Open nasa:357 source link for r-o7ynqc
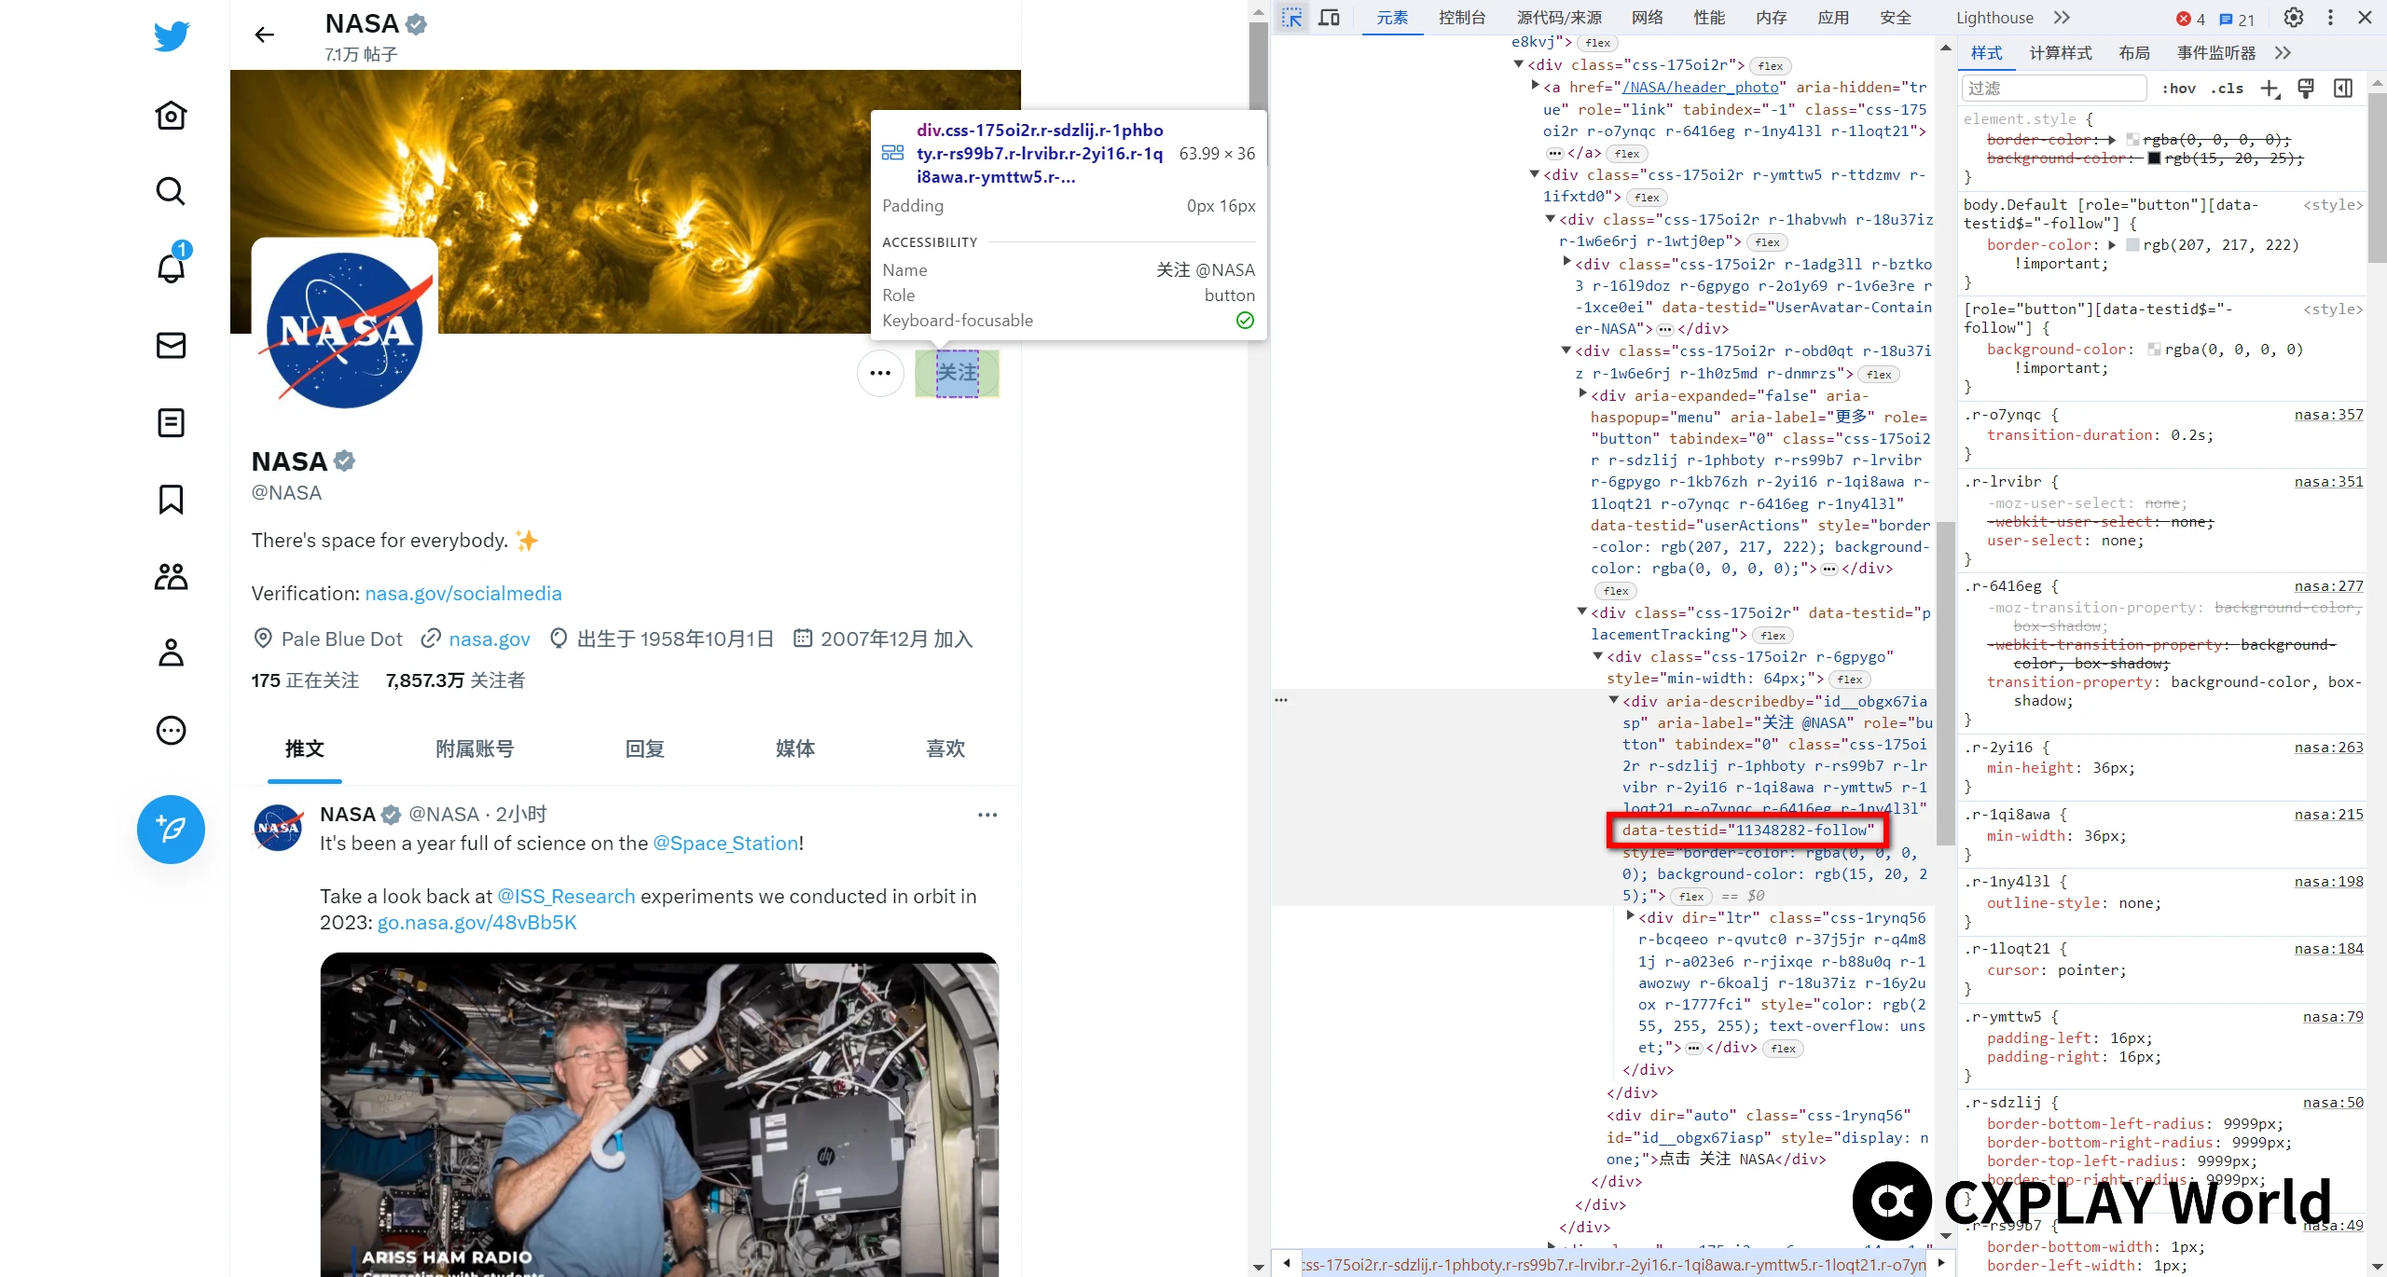The height and width of the screenshot is (1277, 2387). [x=2328, y=415]
